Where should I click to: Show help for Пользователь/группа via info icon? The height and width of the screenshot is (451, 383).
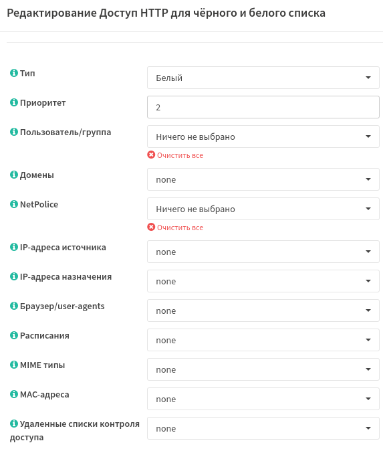click(14, 132)
